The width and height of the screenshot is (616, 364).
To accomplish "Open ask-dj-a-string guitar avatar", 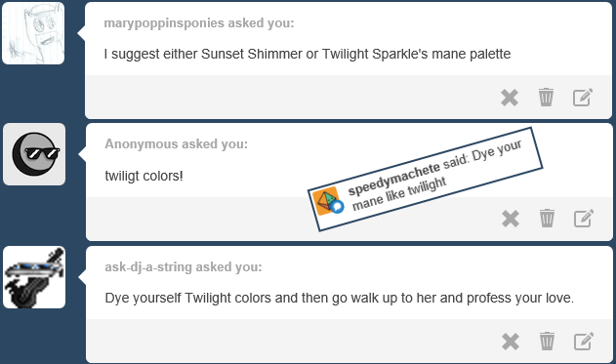I will 34,277.
